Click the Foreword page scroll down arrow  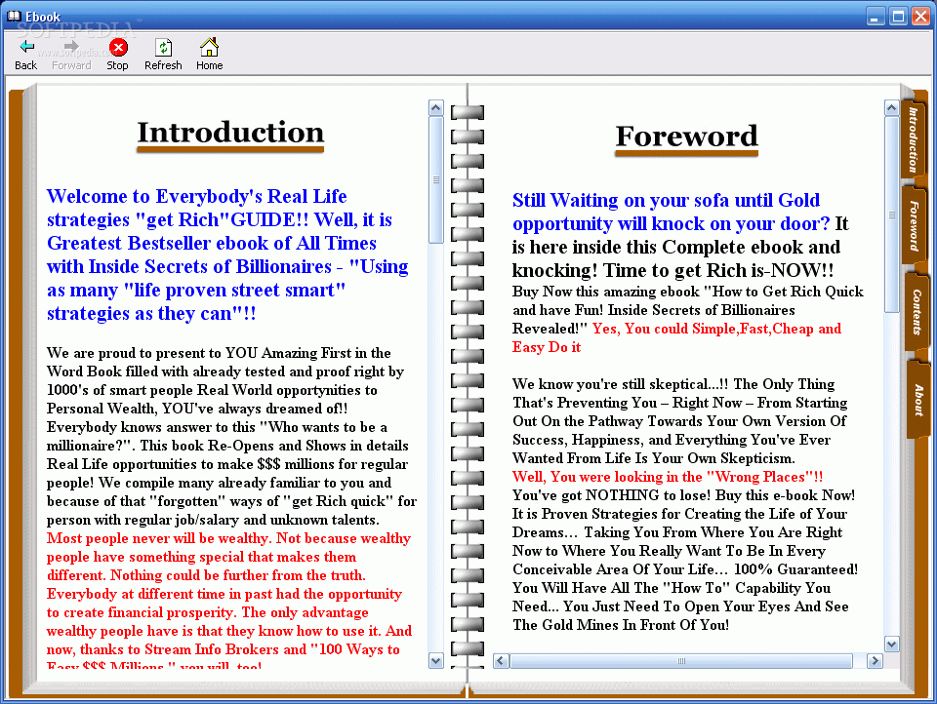pos(891,645)
